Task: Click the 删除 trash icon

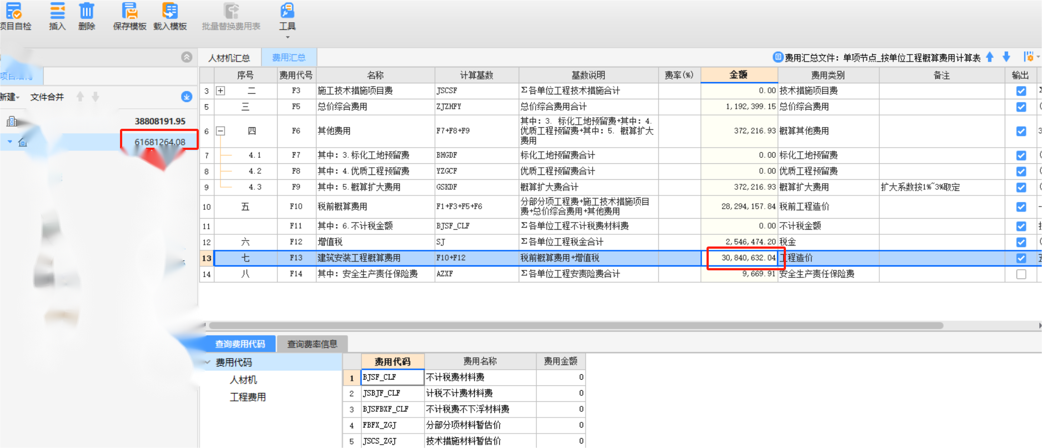Action: 87,11
